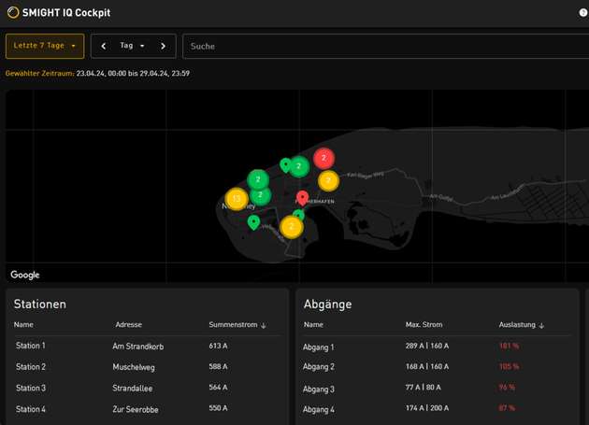Select the red single pin on the map
589x425 pixels.
click(x=302, y=198)
